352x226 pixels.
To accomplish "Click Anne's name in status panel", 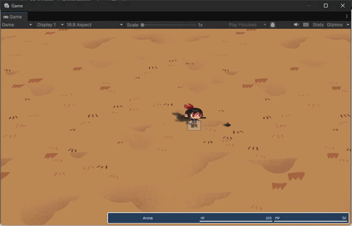I will [x=148, y=218].
